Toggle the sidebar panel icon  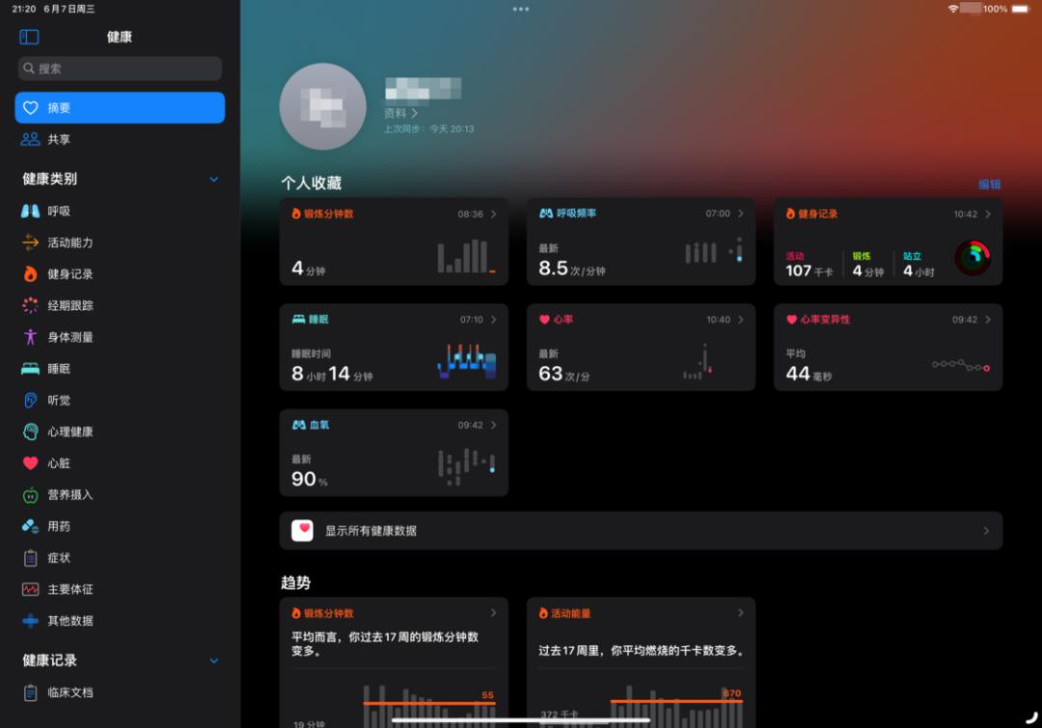click(29, 37)
